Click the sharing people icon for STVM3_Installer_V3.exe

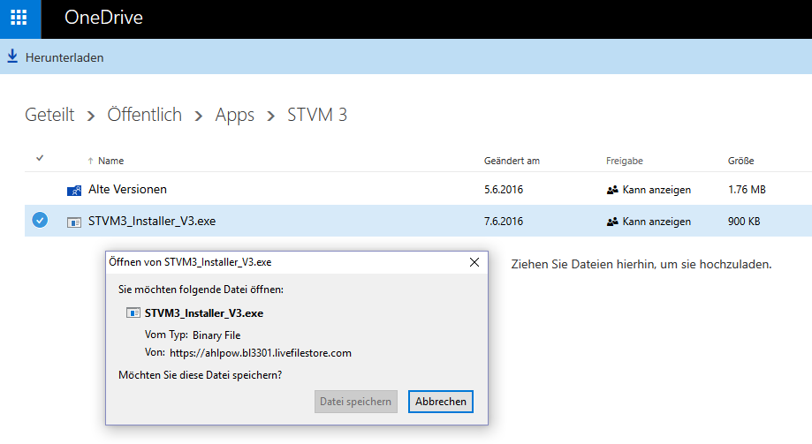coord(612,222)
